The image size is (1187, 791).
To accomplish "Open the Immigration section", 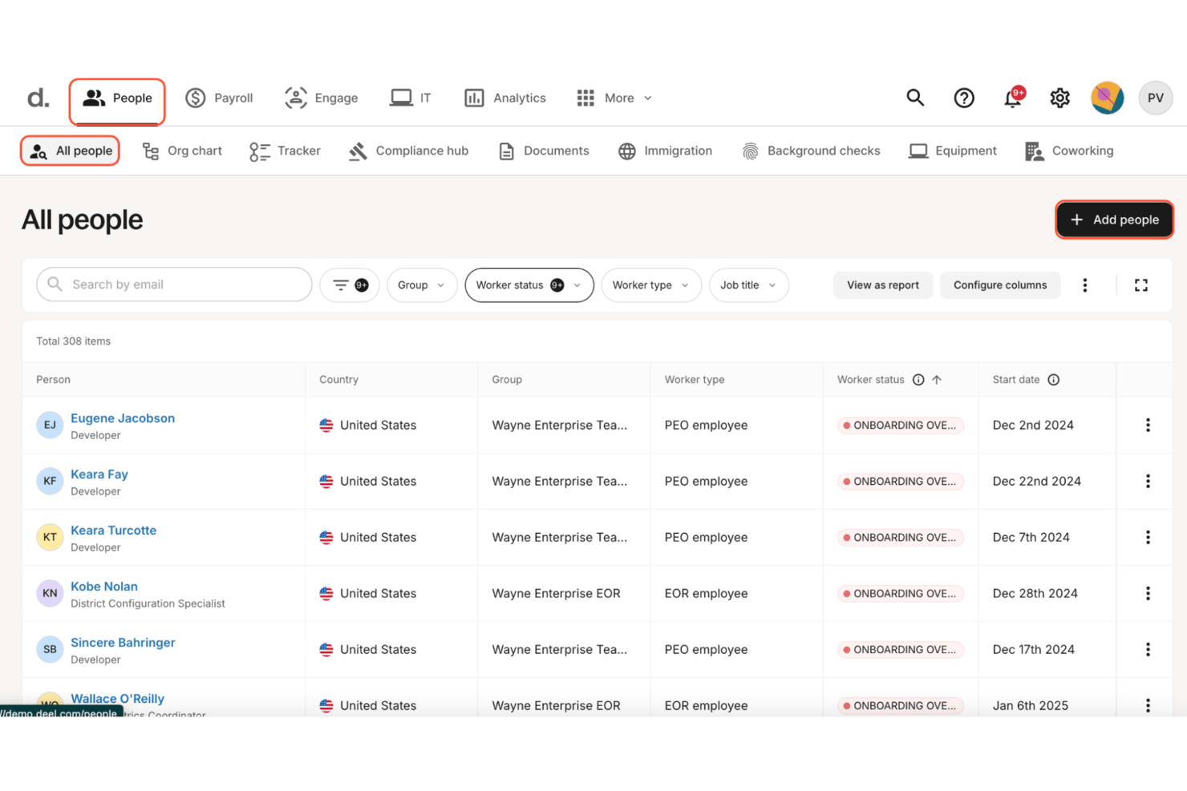I will pyautogui.click(x=665, y=151).
